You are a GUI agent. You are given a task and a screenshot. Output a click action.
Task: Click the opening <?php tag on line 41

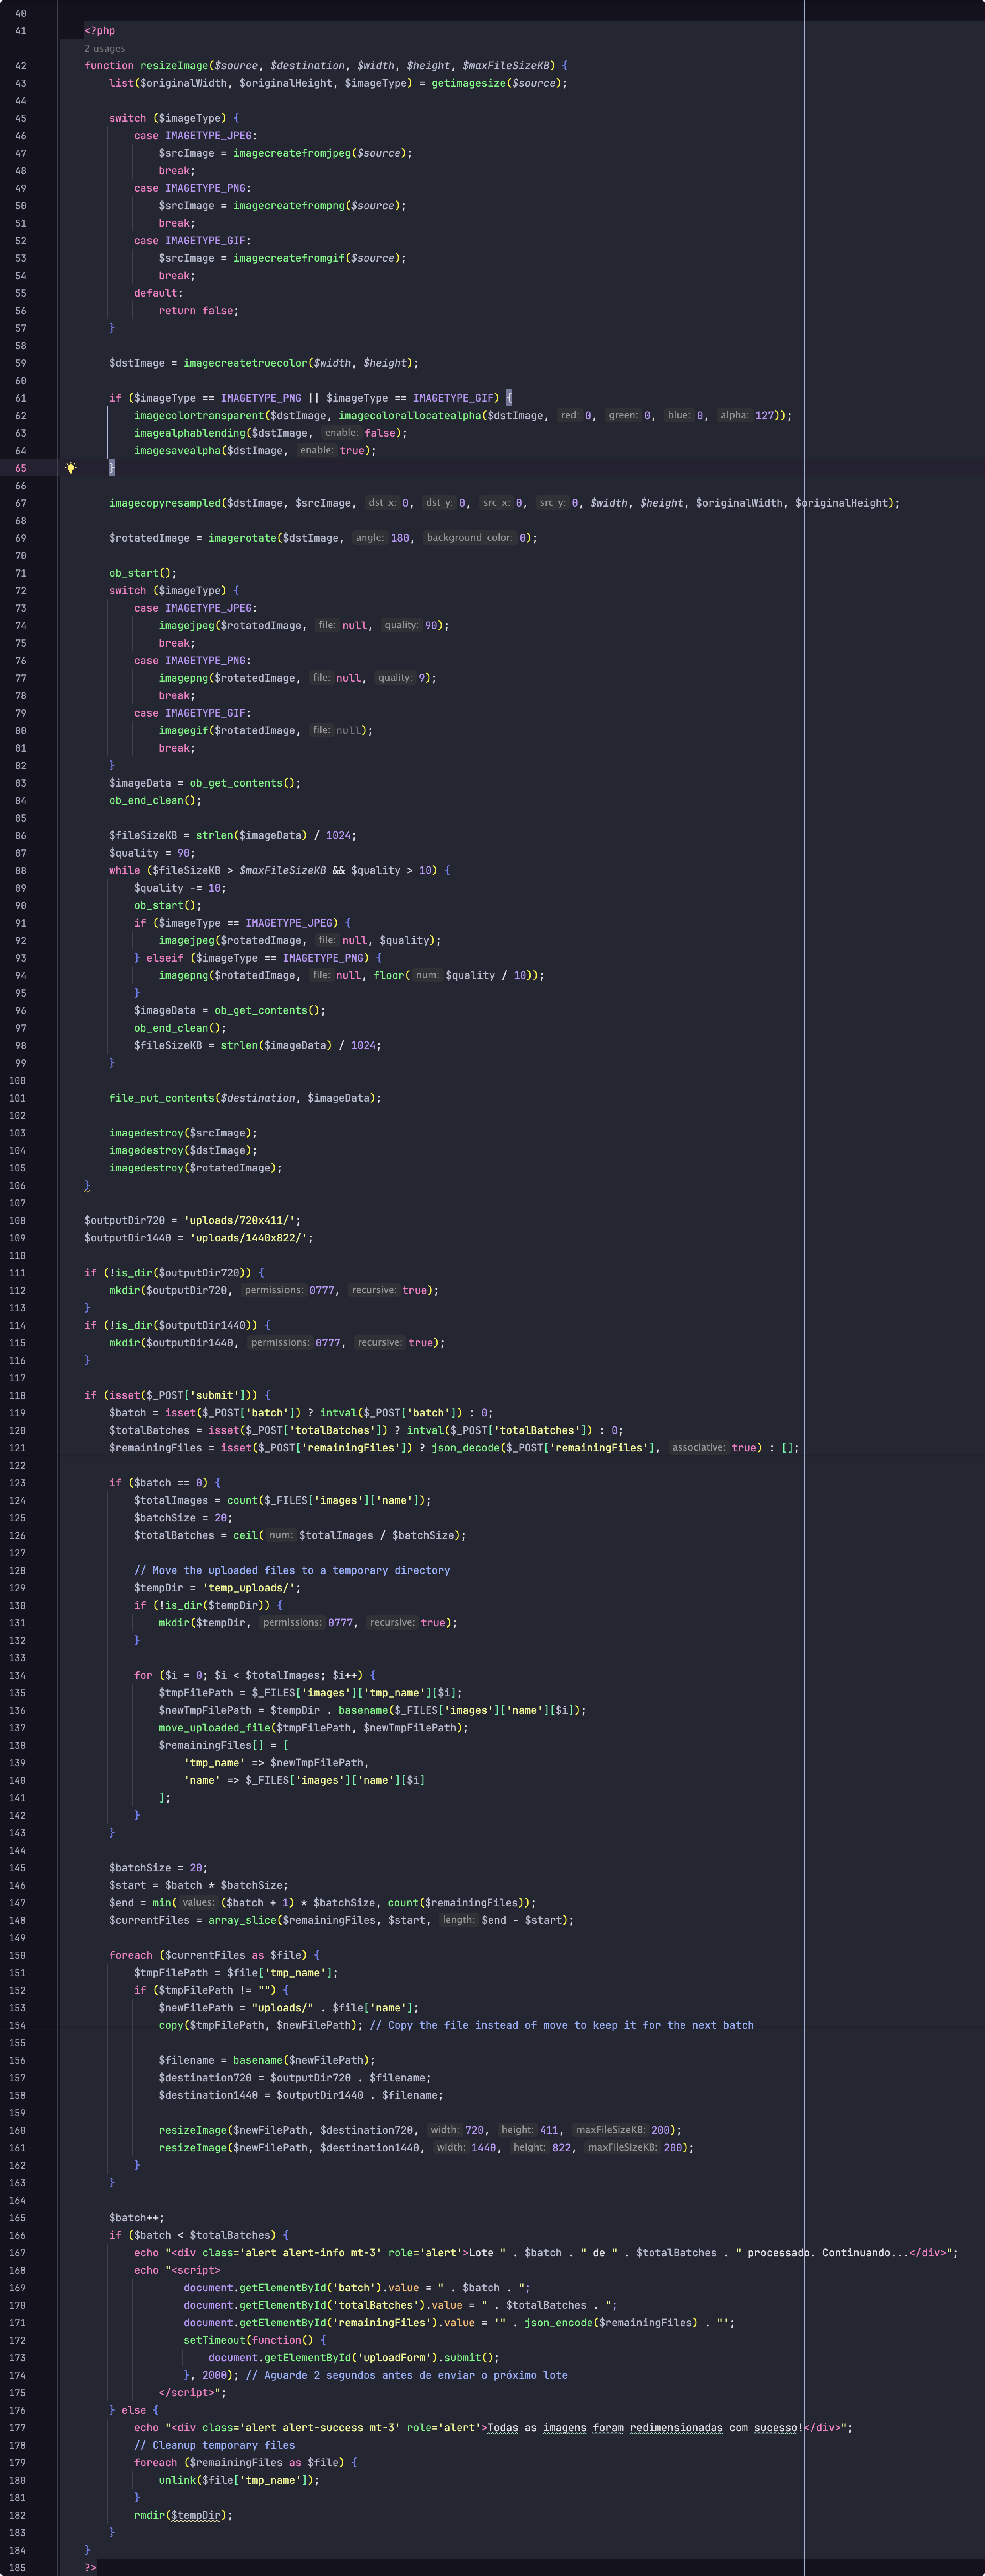[x=100, y=31]
